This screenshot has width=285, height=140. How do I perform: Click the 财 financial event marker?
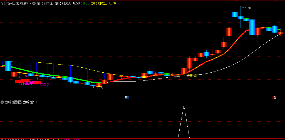point(127,98)
